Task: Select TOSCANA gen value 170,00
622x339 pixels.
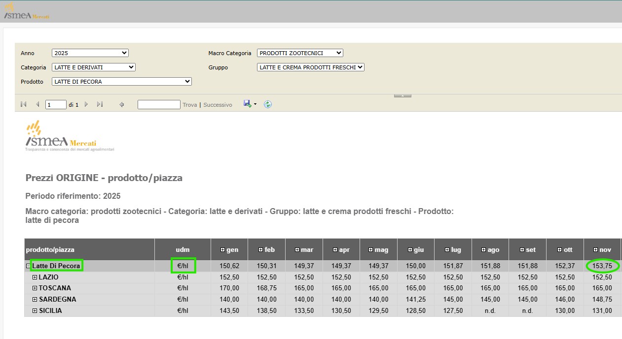Action: point(229,288)
